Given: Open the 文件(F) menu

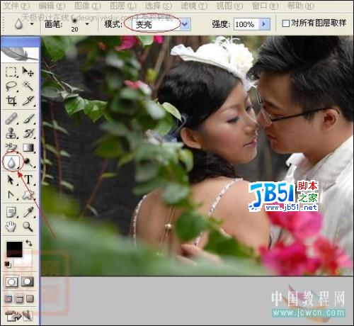Looking at the screenshot, I should point(17,6).
